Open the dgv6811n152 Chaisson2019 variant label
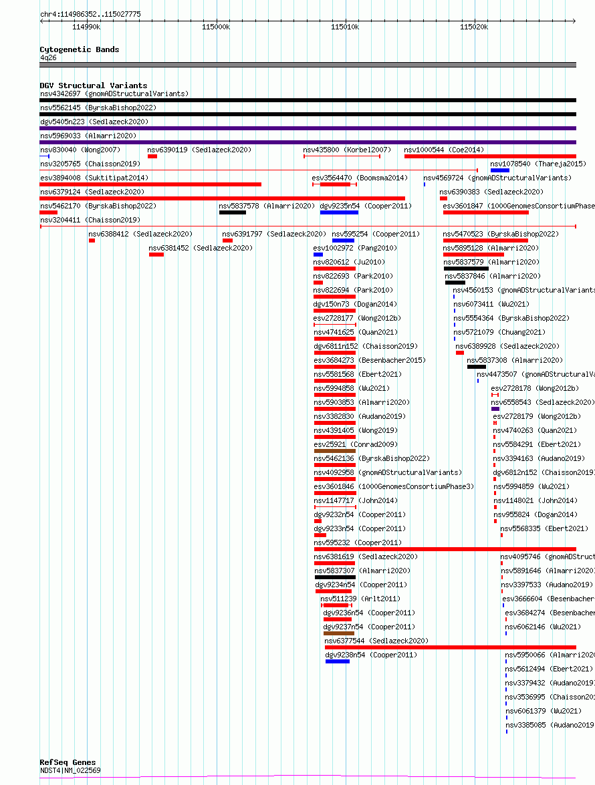 tap(366, 346)
